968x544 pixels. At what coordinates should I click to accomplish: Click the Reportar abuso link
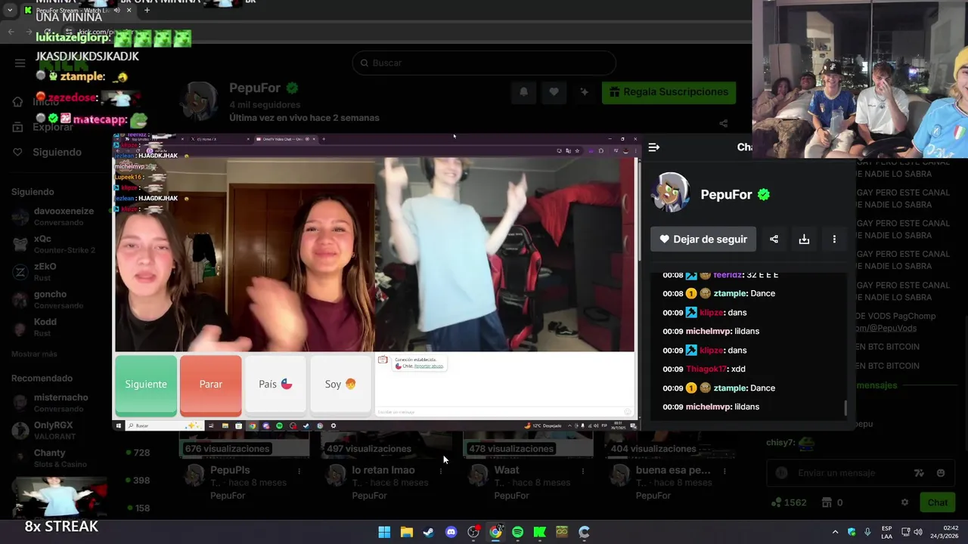coord(428,366)
